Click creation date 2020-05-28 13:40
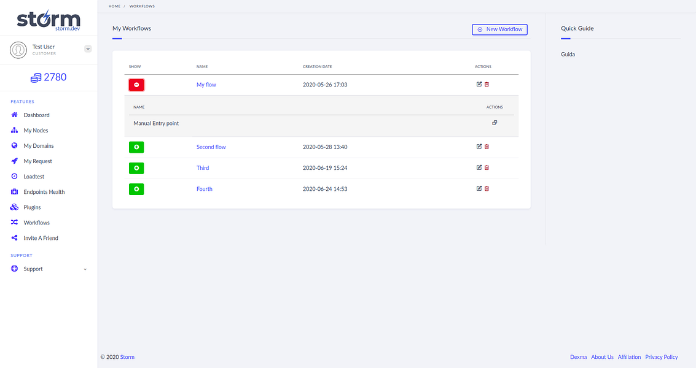Image resolution: width=696 pixels, height=368 pixels. 325,147
